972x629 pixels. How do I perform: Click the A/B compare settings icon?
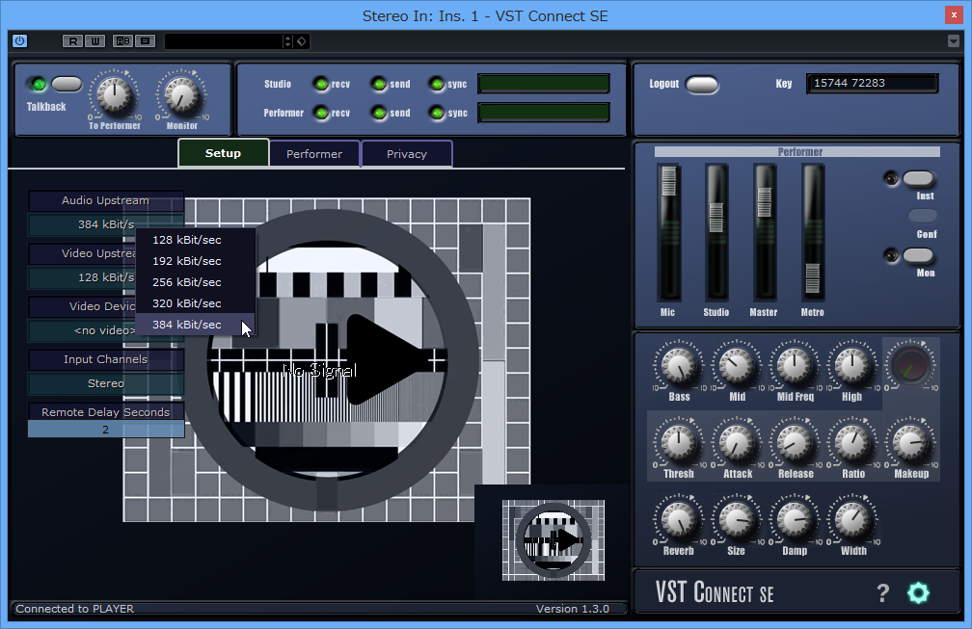point(122,40)
